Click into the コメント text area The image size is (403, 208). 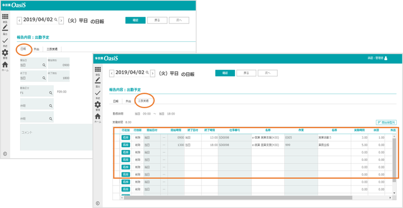pyautogui.click(x=56, y=137)
